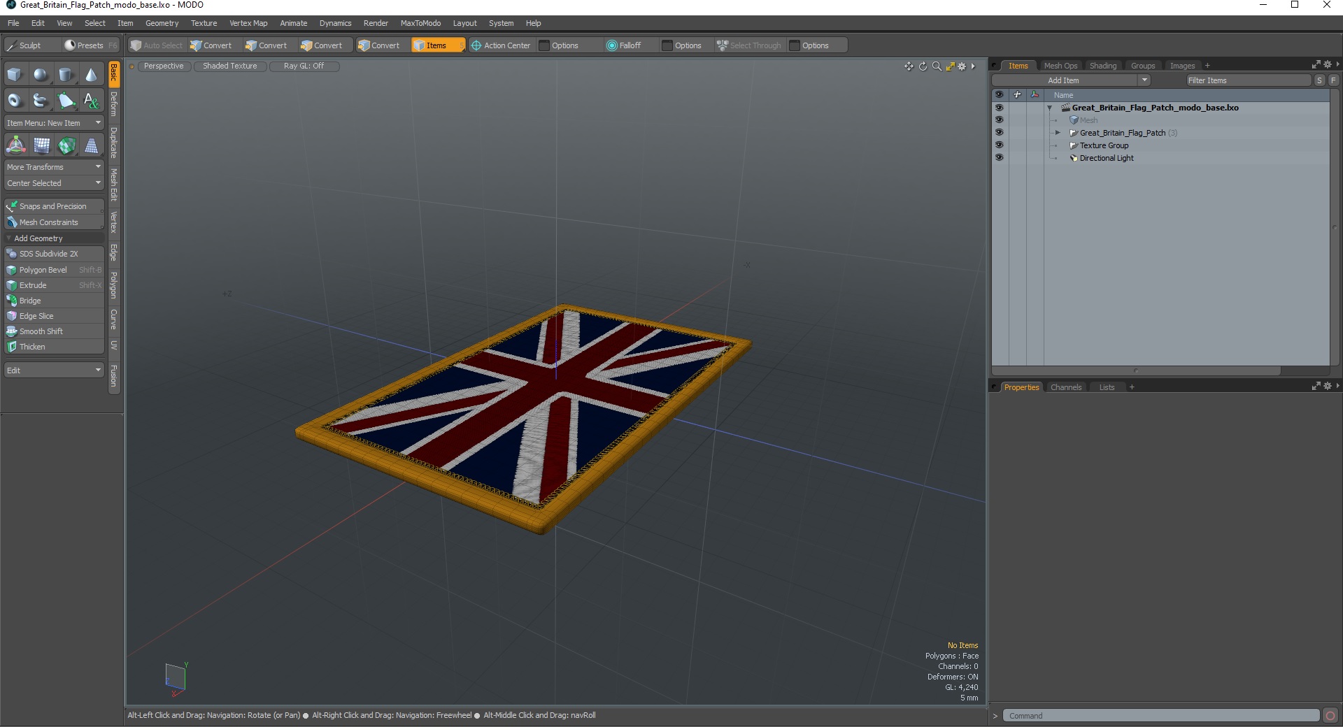This screenshot has height=727, width=1343.
Task: Click the F filter button
Action: 1333,80
